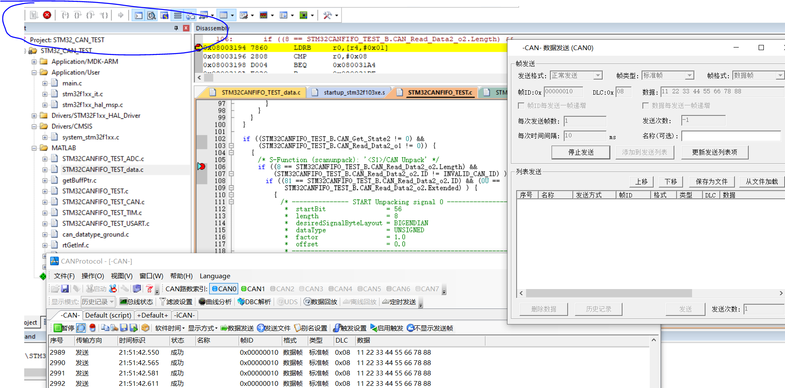Viewport: 785px width, 388px height.
Task: Click the 上移 button
Action: [641, 181]
